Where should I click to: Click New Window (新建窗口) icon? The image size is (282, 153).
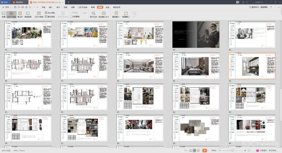click(x=125, y=14)
